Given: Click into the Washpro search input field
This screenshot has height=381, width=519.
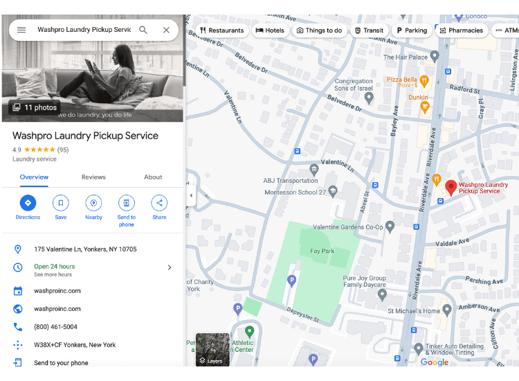Looking at the screenshot, I should [x=84, y=30].
